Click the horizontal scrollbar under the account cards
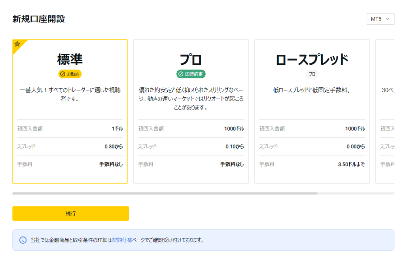This screenshot has height=263, width=405. click(x=165, y=193)
